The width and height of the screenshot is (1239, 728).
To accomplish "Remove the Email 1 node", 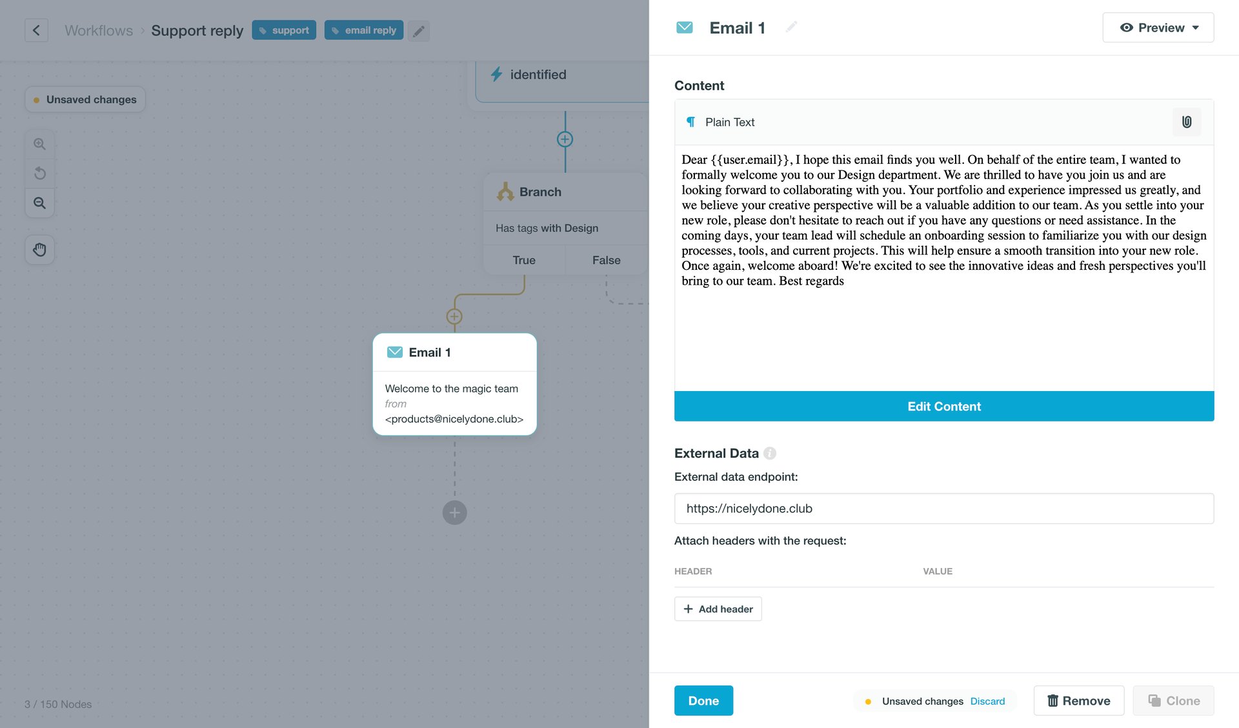I will click(x=1078, y=700).
